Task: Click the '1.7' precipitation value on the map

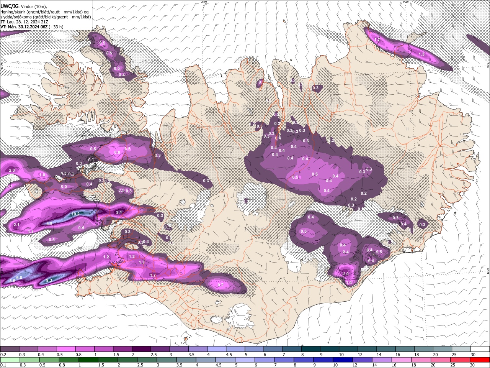Action: click(153, 275)
